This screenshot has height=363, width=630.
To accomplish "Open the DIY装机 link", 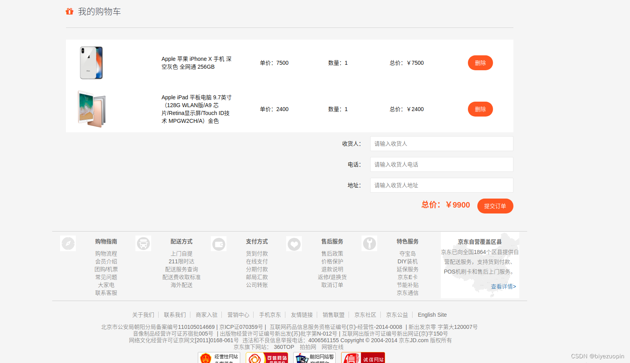I will (408, 261).
